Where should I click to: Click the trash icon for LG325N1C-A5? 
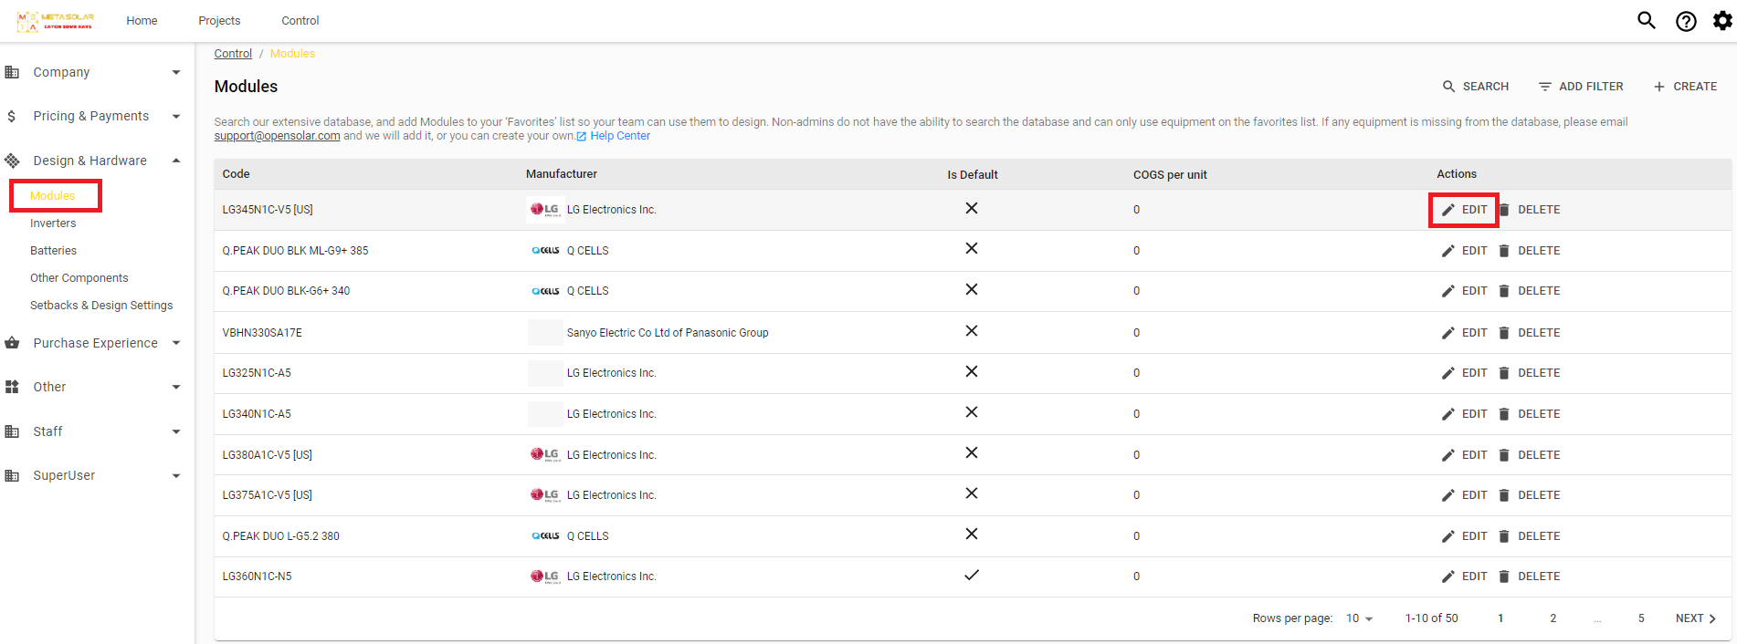point(1504,373)
